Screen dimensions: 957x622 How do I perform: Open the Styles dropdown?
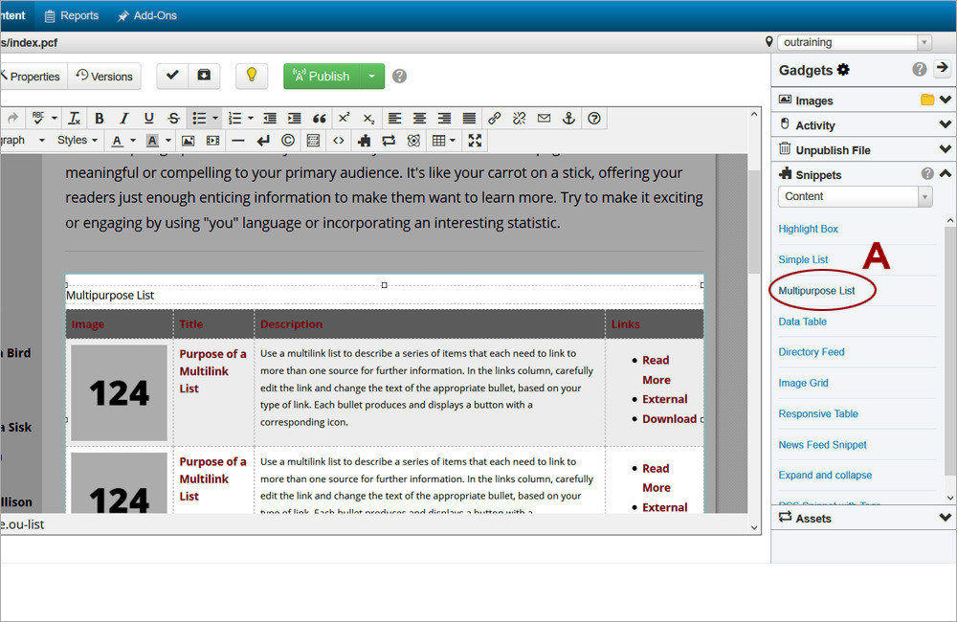tap(77, 141)
